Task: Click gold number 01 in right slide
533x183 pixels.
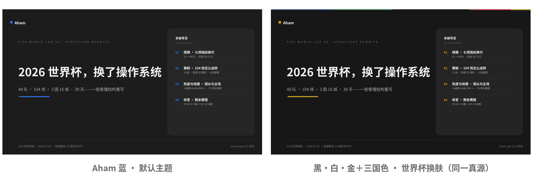Action: (x=446, y=53)
